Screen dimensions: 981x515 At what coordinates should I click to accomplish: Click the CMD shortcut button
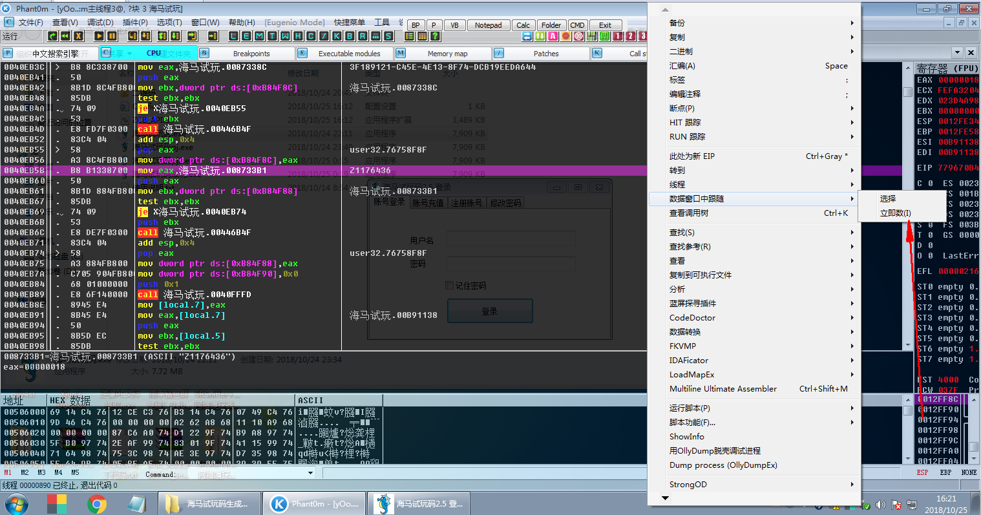pyautogui.click(x=577, y=25)
